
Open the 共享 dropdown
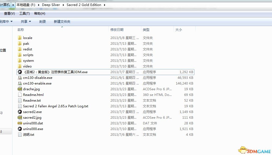pos(26,21)
